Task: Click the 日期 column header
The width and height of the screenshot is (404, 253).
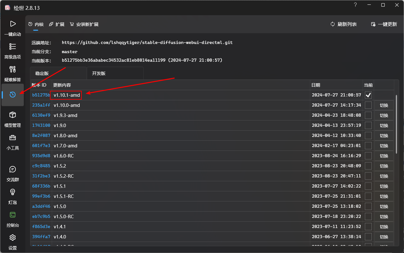Action: [x=336, y=85]
